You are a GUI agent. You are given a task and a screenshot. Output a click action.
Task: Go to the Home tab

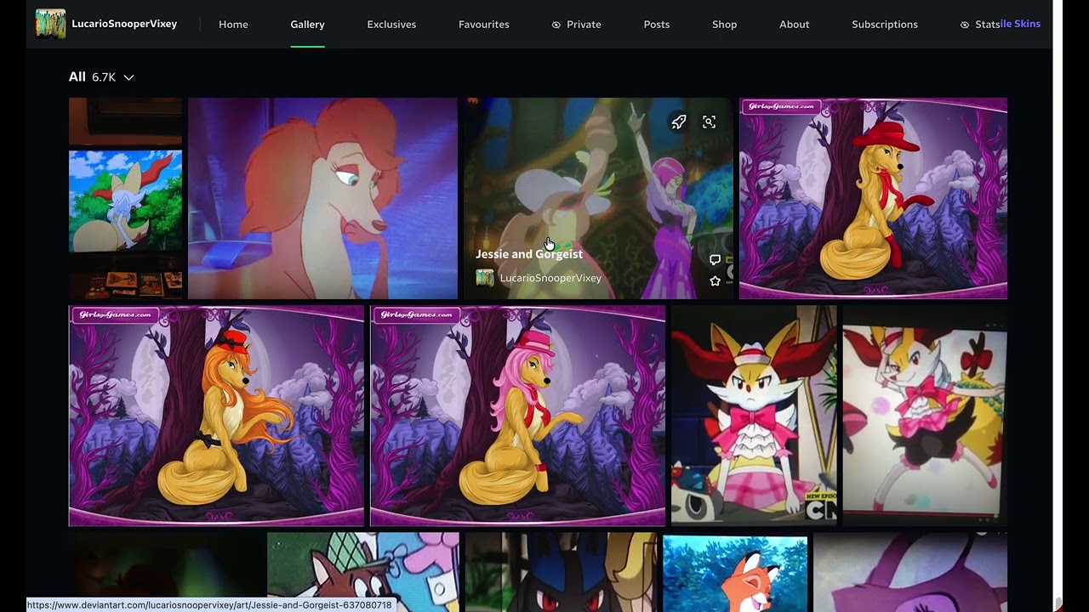(x=233, y=25)
